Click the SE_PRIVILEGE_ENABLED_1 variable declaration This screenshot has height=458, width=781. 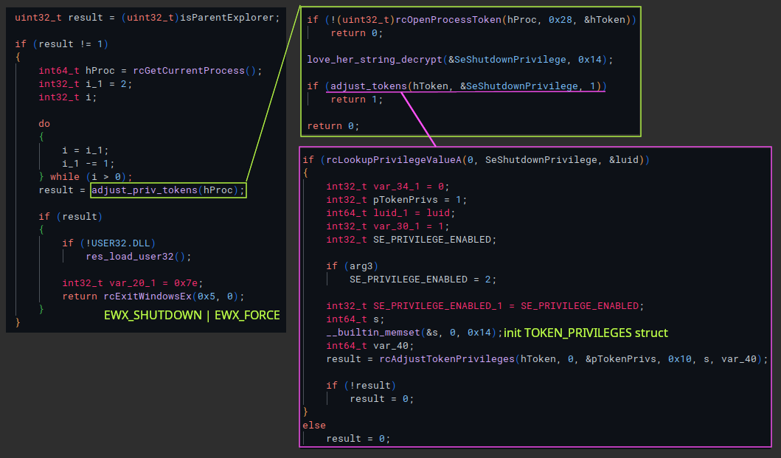pos(485,305)
